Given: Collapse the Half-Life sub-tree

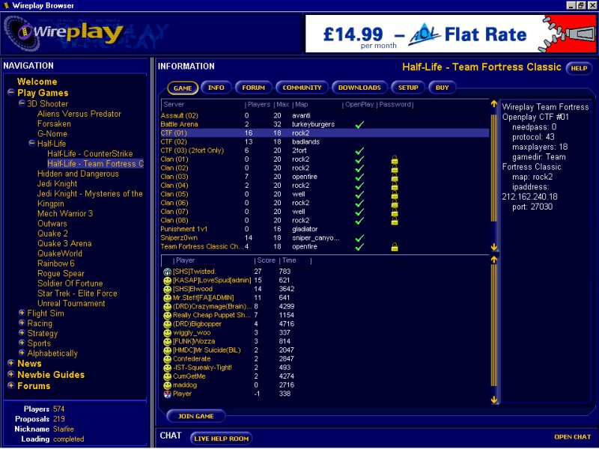Looking at the screenshot, I should tap(32, 143).
